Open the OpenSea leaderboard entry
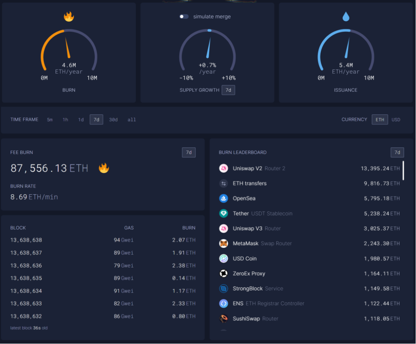 309,198
